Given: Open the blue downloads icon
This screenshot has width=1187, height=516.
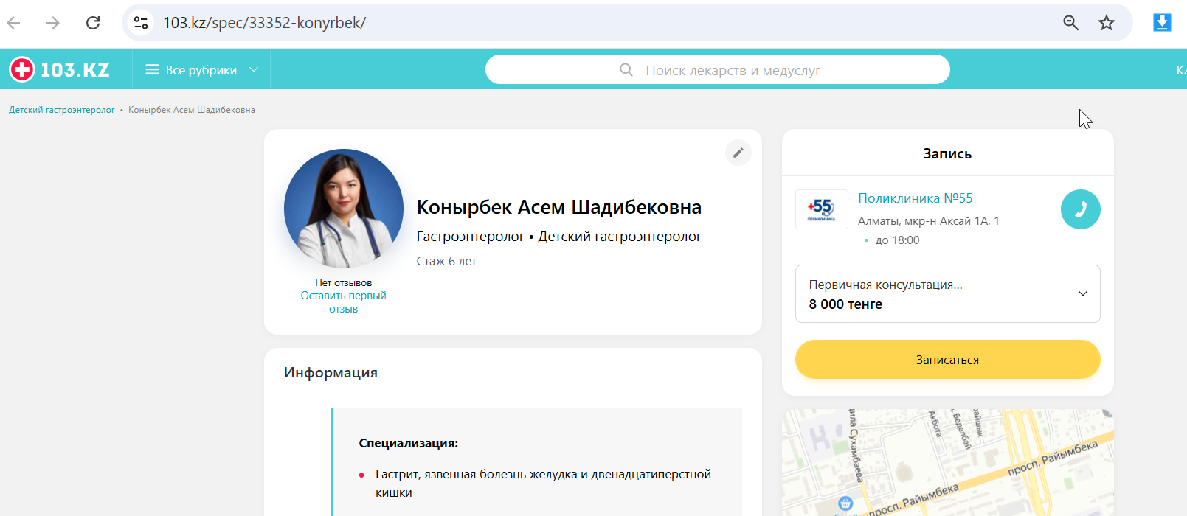Looking at the screenshot, I should pos(1162,23).
